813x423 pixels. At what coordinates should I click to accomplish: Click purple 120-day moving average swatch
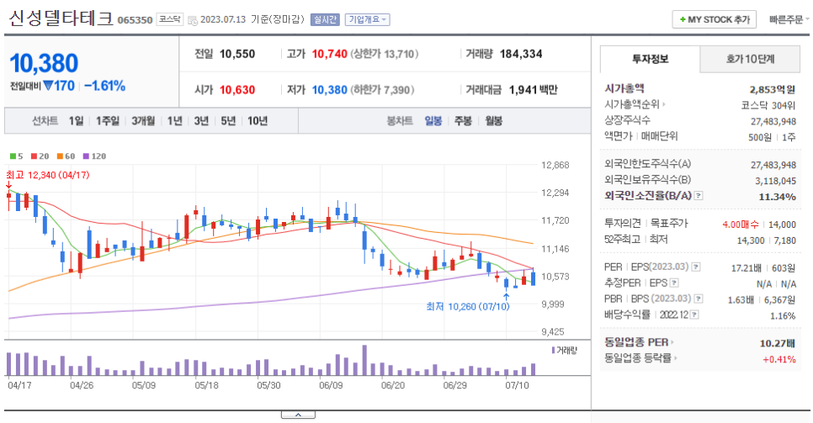click(86, 156)
